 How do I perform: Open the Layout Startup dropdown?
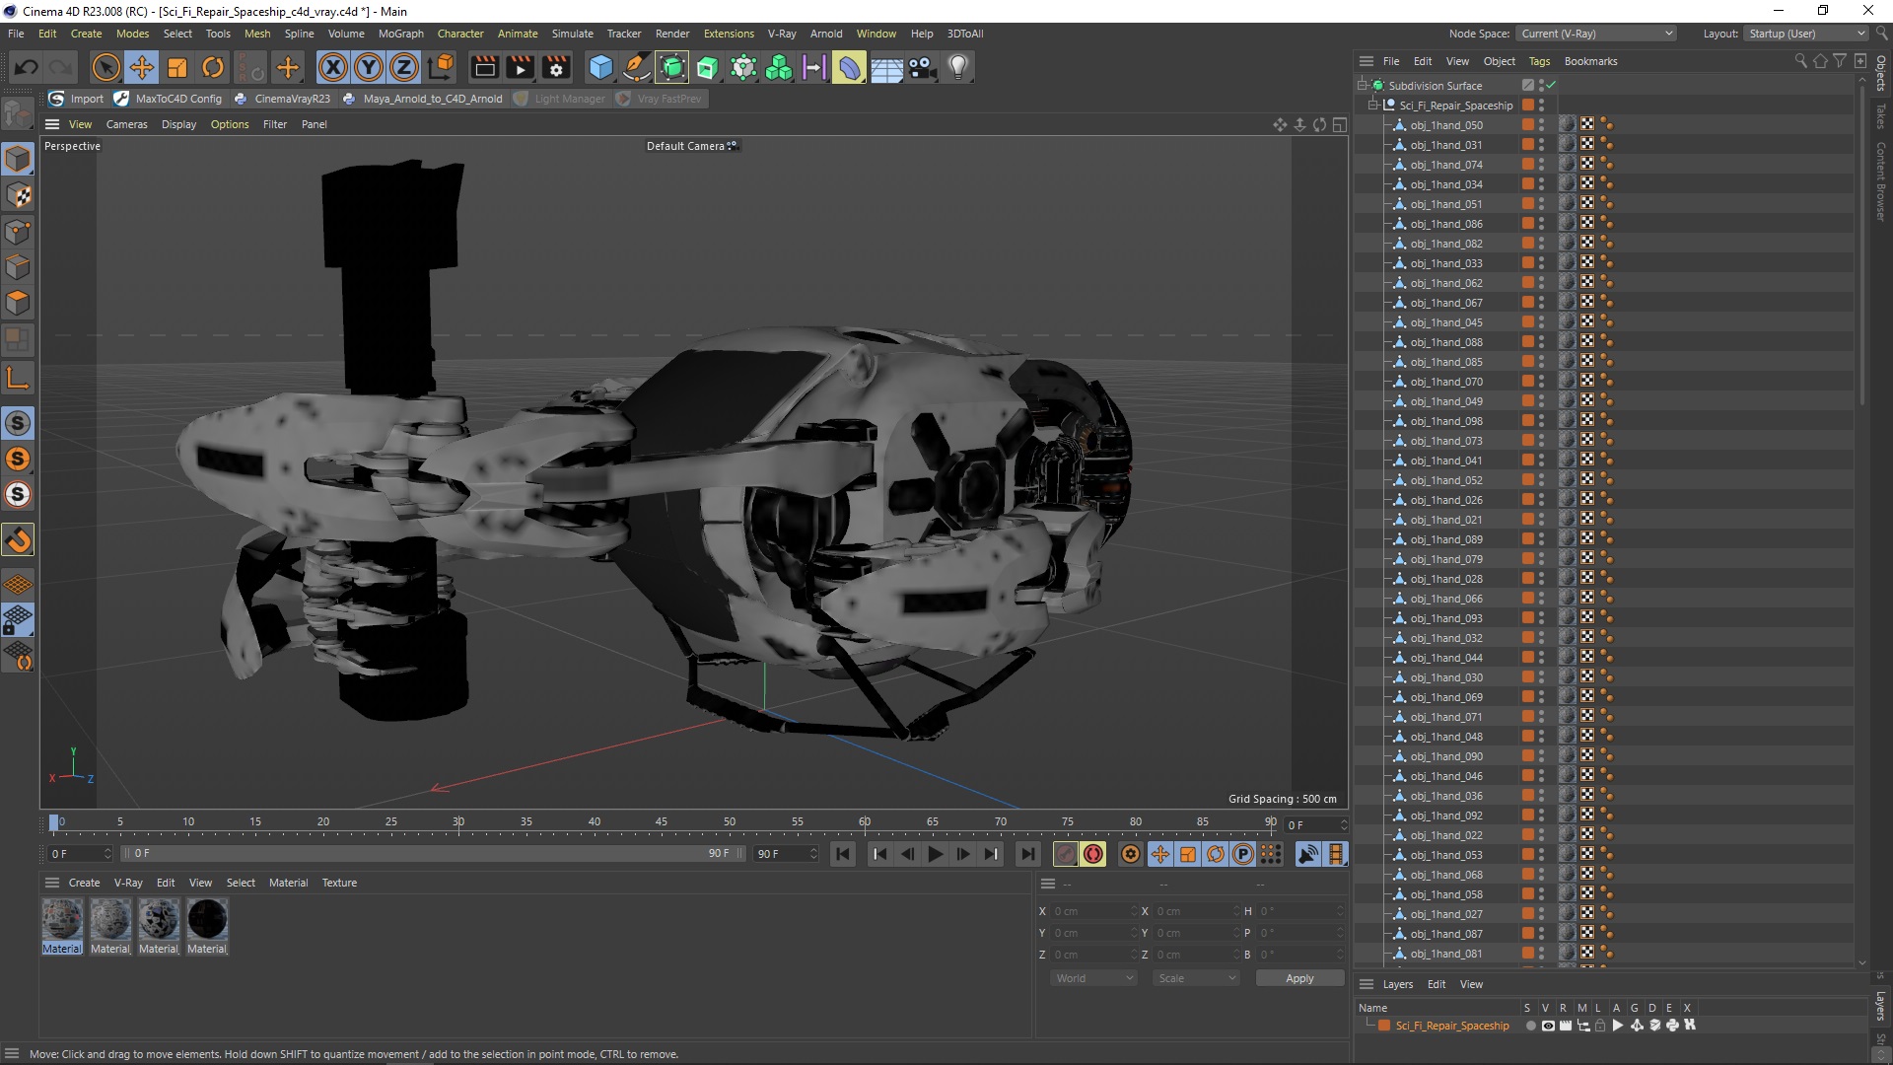(x=1806, y=34)
